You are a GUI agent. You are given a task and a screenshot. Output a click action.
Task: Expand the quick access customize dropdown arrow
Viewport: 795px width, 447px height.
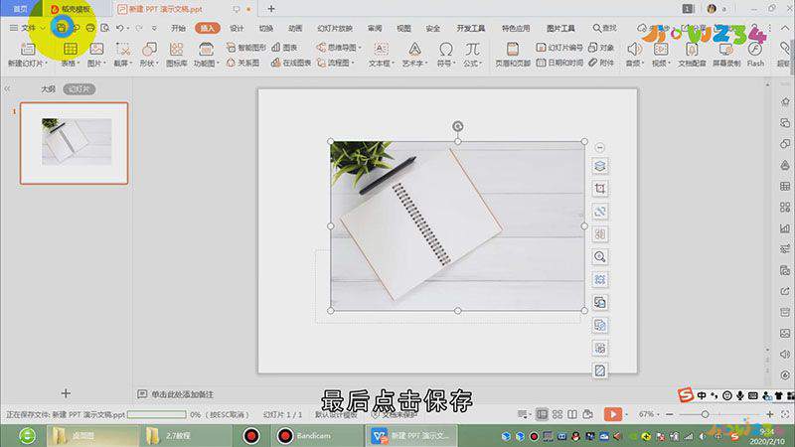(x=154, y=29)
